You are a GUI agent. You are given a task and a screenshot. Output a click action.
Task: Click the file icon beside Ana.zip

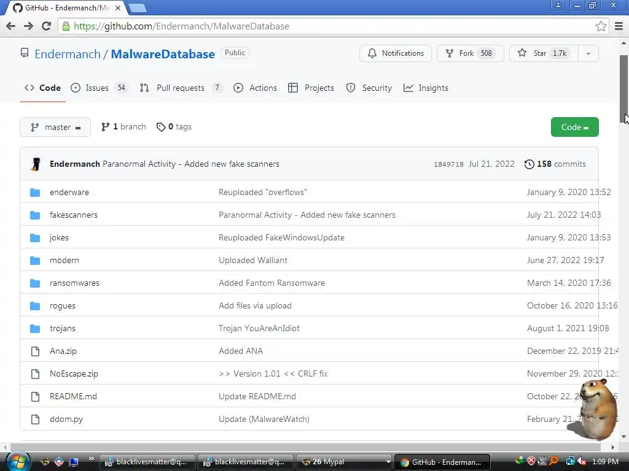point(35,351)
